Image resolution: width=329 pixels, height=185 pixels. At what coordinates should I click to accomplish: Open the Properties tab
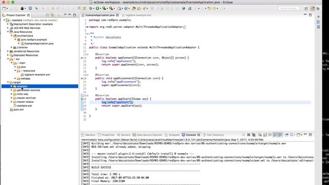click(106, 135)
